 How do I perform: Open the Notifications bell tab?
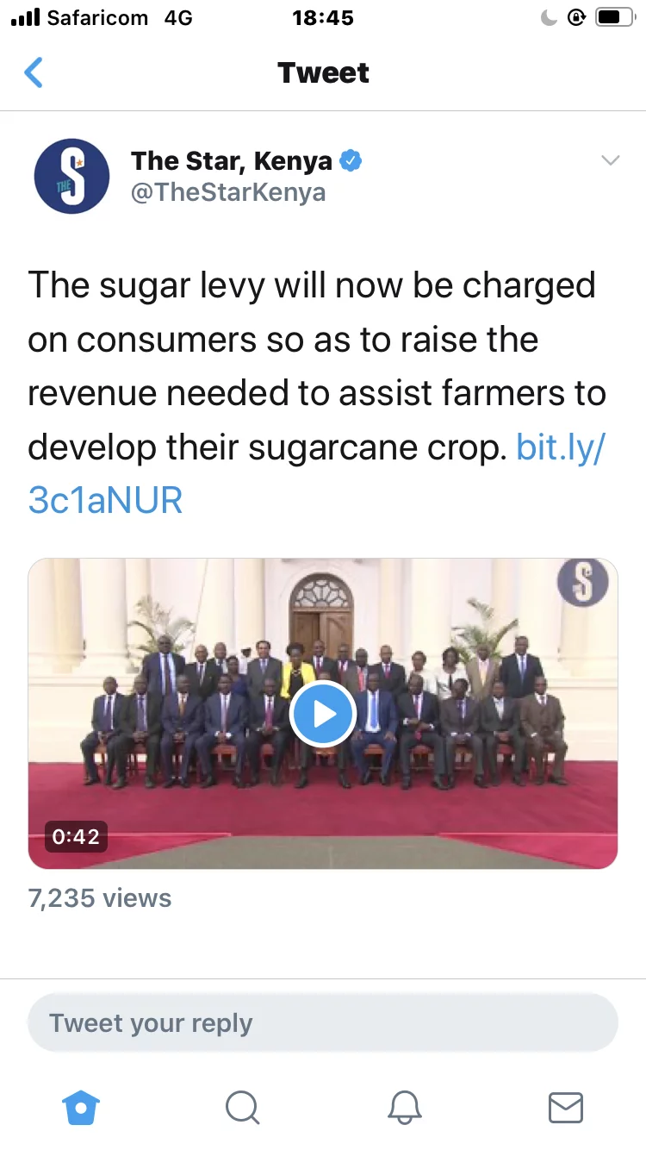click(405, 1107)
